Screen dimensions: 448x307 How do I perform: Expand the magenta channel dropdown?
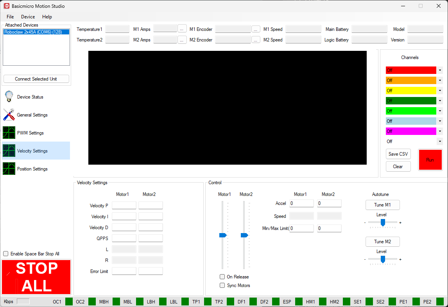[x=440, y=131]
